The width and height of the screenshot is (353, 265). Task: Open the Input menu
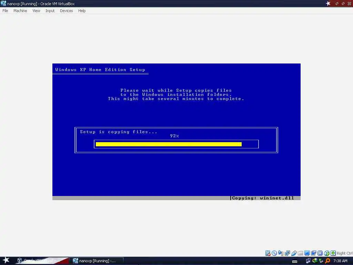click(x=50, y=11)
